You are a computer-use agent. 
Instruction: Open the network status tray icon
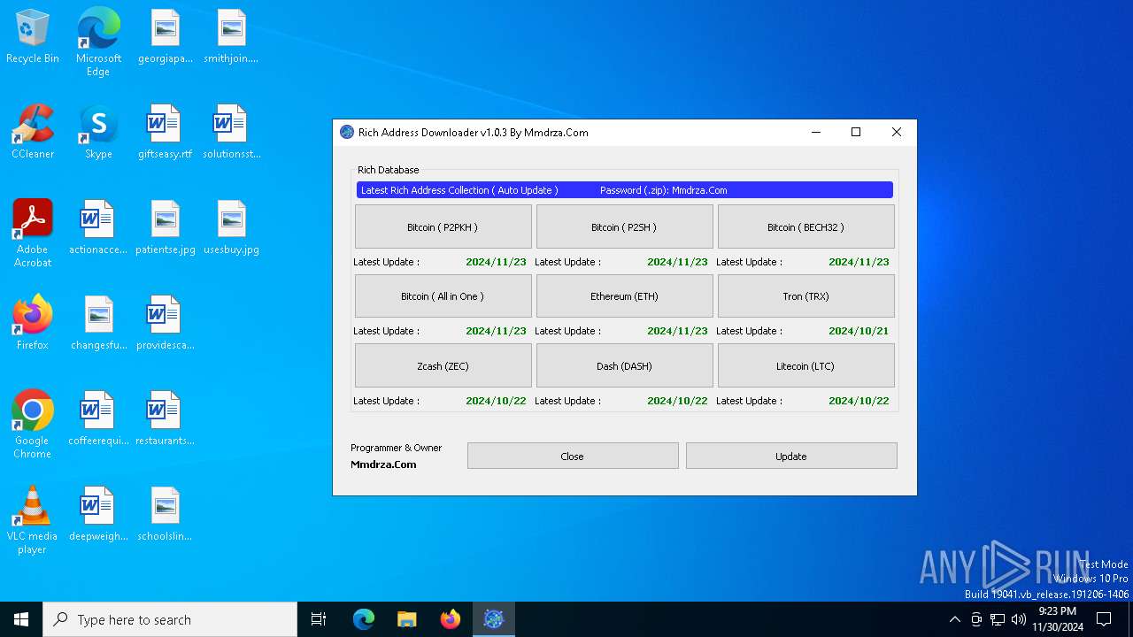pos(998,619)
